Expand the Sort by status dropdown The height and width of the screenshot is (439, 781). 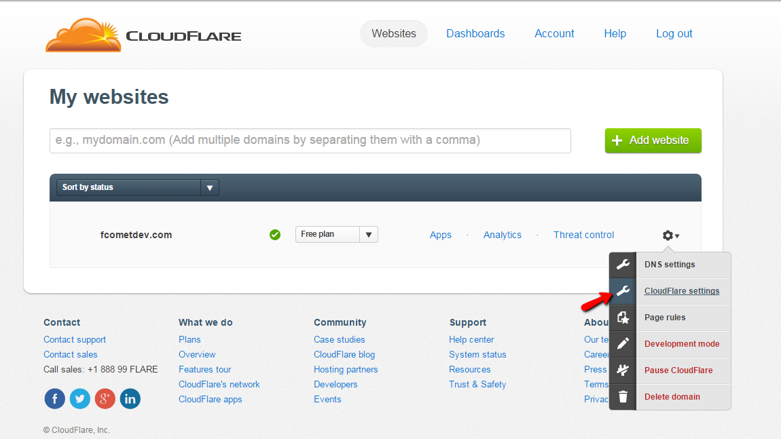point(137,188)
